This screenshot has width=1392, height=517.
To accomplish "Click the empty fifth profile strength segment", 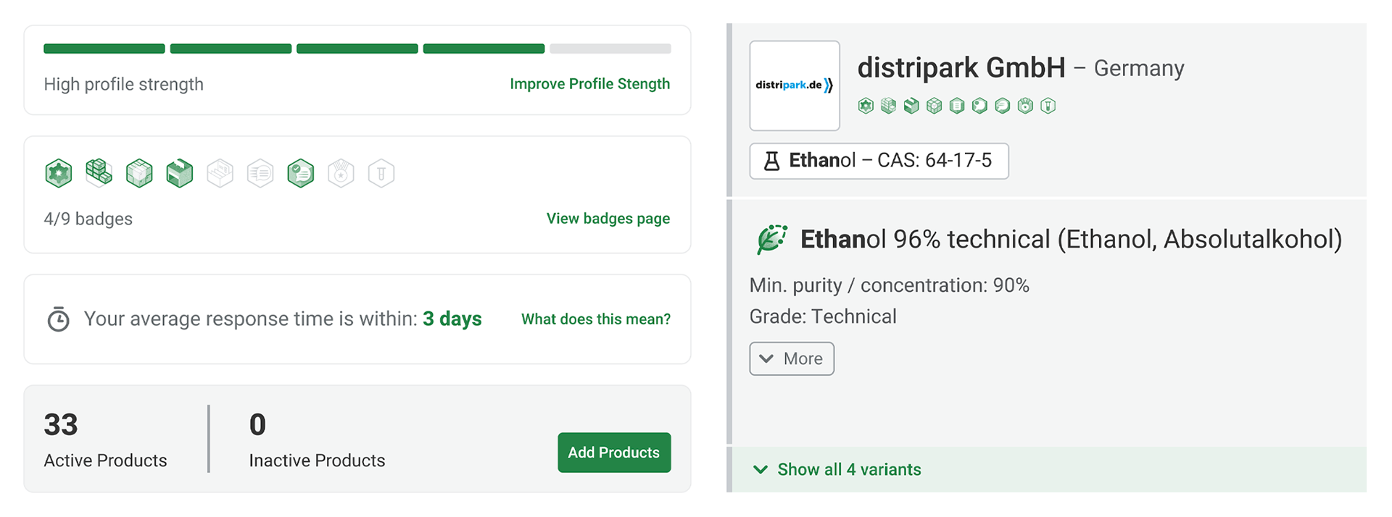I will (610, 49).
